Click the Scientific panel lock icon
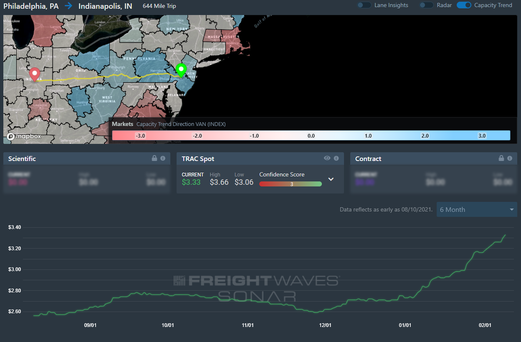This screenshot has width=521, height=342. point(154,158)
